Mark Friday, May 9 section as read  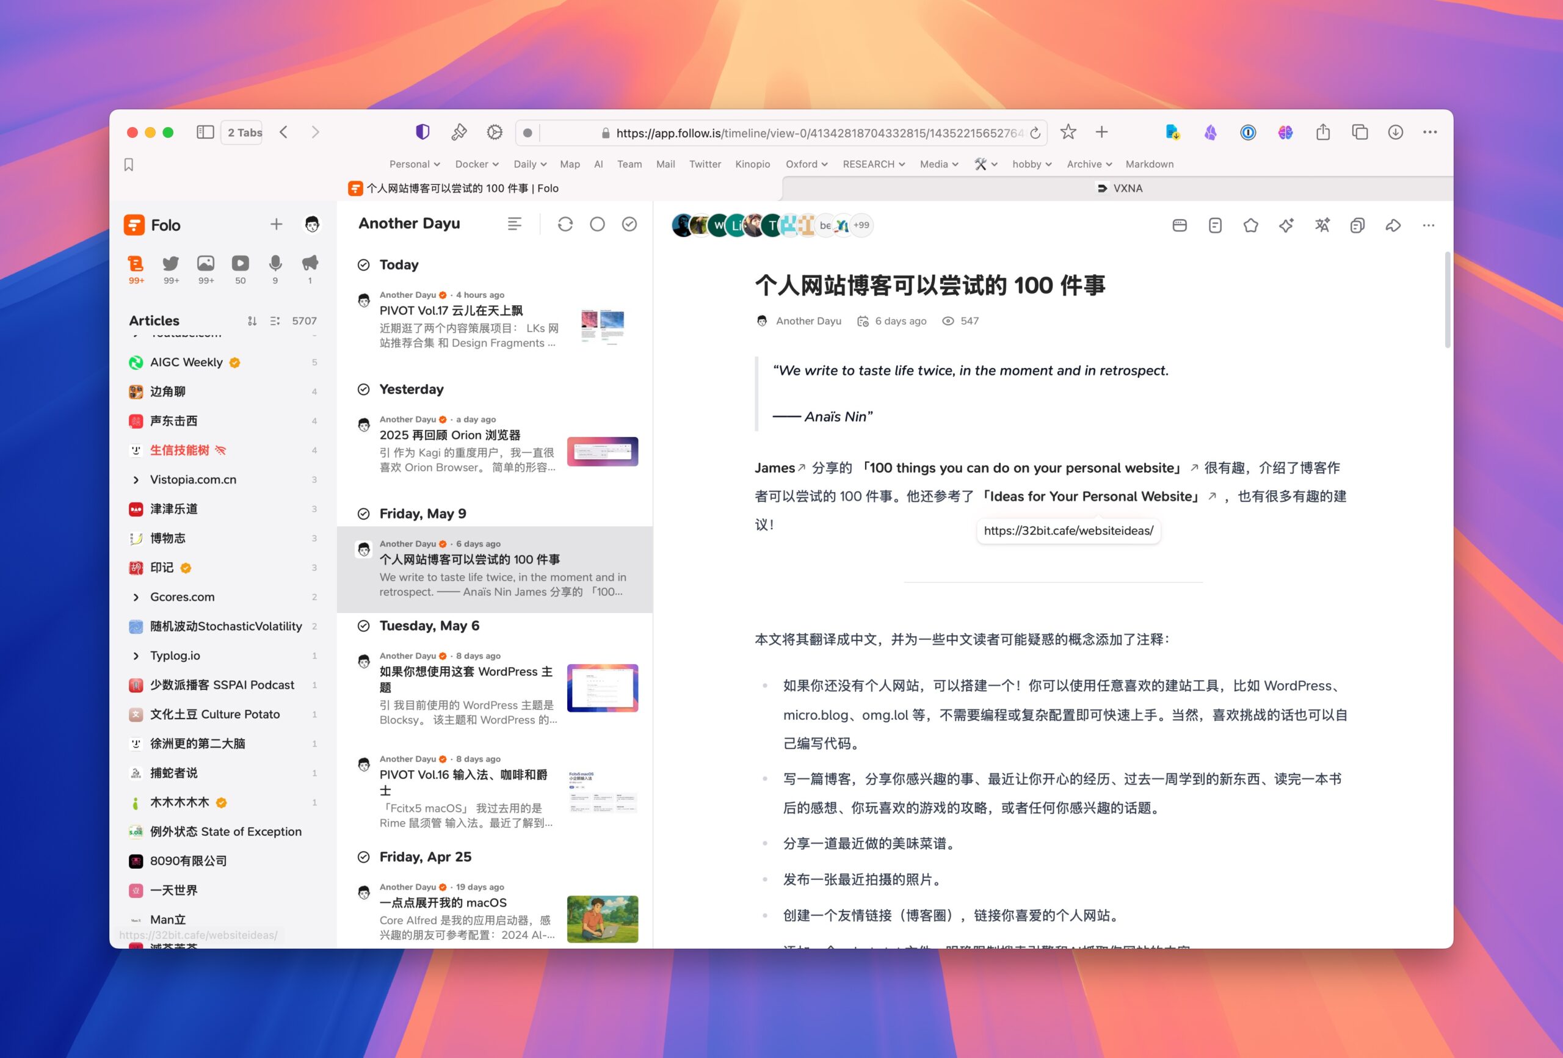[364, 514]
